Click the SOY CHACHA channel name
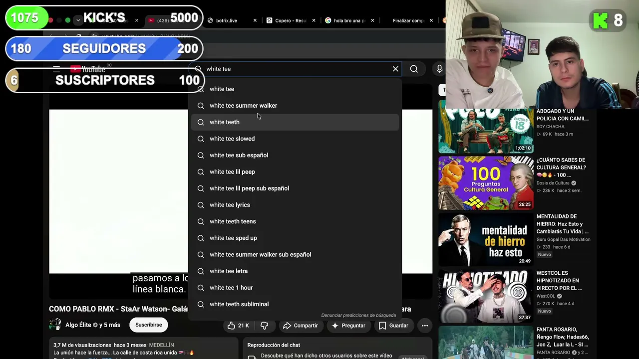 (550, 127)
